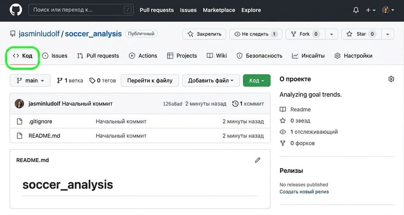Switch to the Код tab

[22, 56]
